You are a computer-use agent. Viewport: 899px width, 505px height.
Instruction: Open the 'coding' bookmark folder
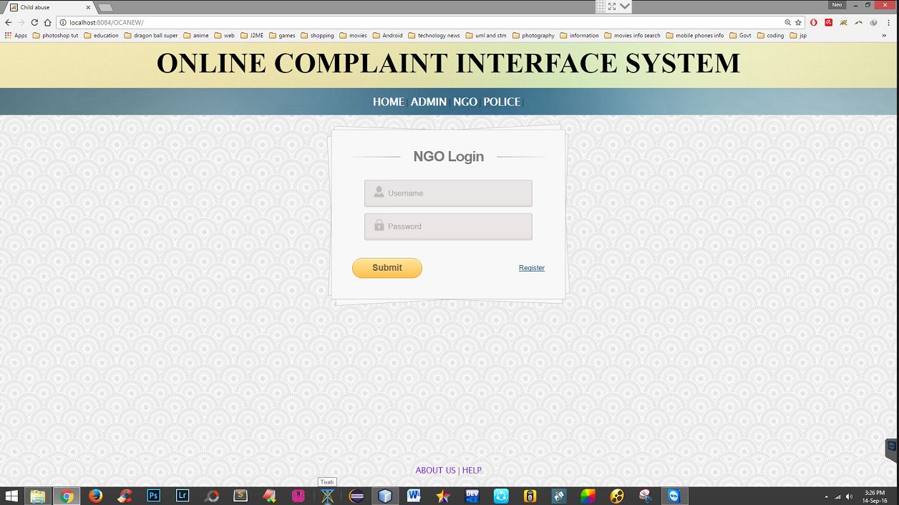pyautogui.click(x=771, y=35)
